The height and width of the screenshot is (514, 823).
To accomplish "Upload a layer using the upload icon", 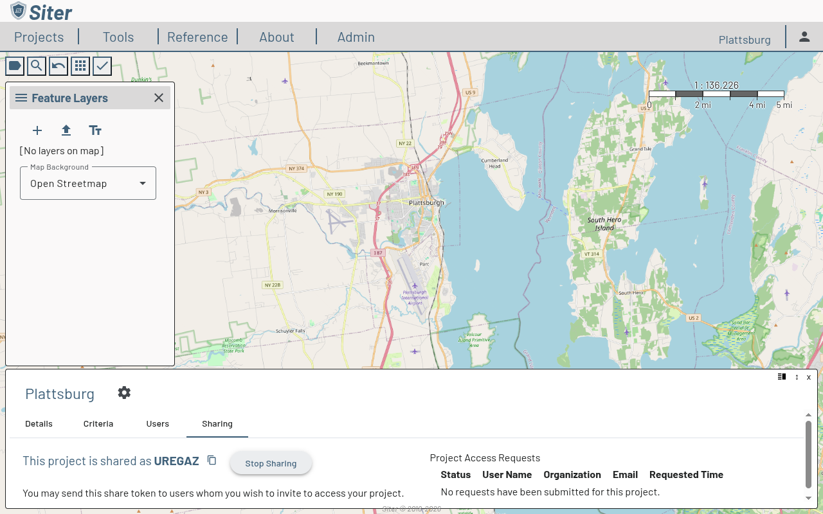I will pos(66,130).
